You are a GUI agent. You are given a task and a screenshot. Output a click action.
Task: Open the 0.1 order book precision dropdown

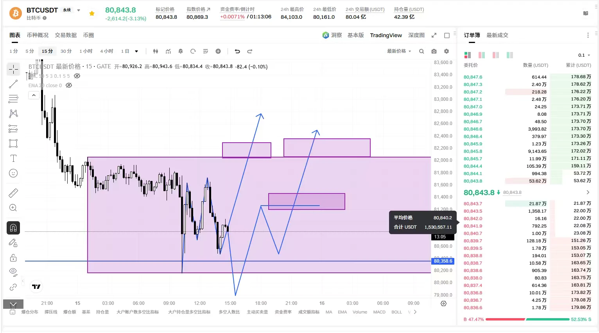584,55
